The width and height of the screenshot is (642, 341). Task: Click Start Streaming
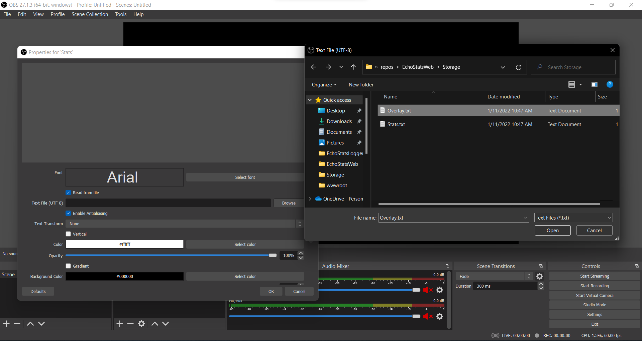click(x=595, y=276)
